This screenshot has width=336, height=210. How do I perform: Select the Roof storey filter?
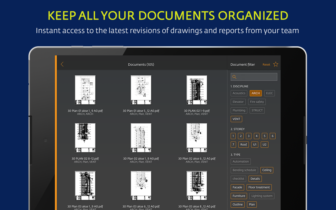click(243, 144)
